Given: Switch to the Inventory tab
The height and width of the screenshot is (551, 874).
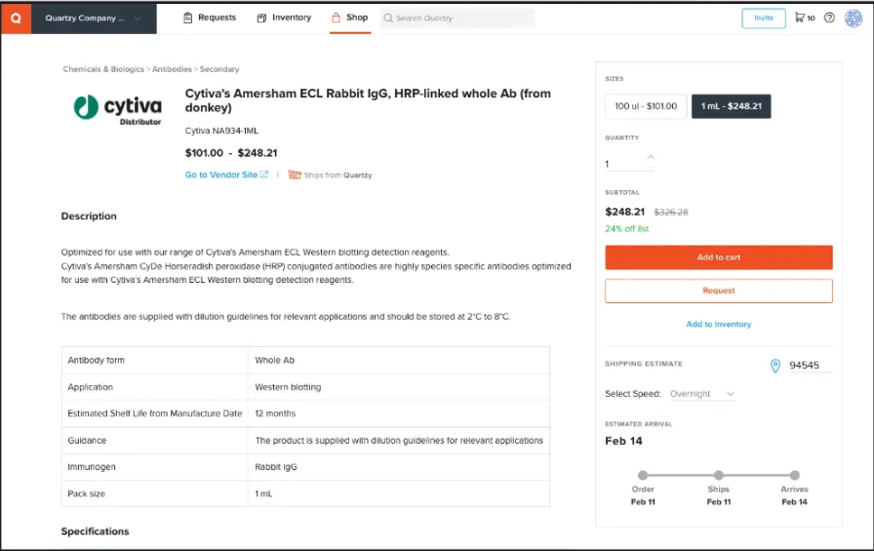Looking at the screenshot, I should coord(284,18).
